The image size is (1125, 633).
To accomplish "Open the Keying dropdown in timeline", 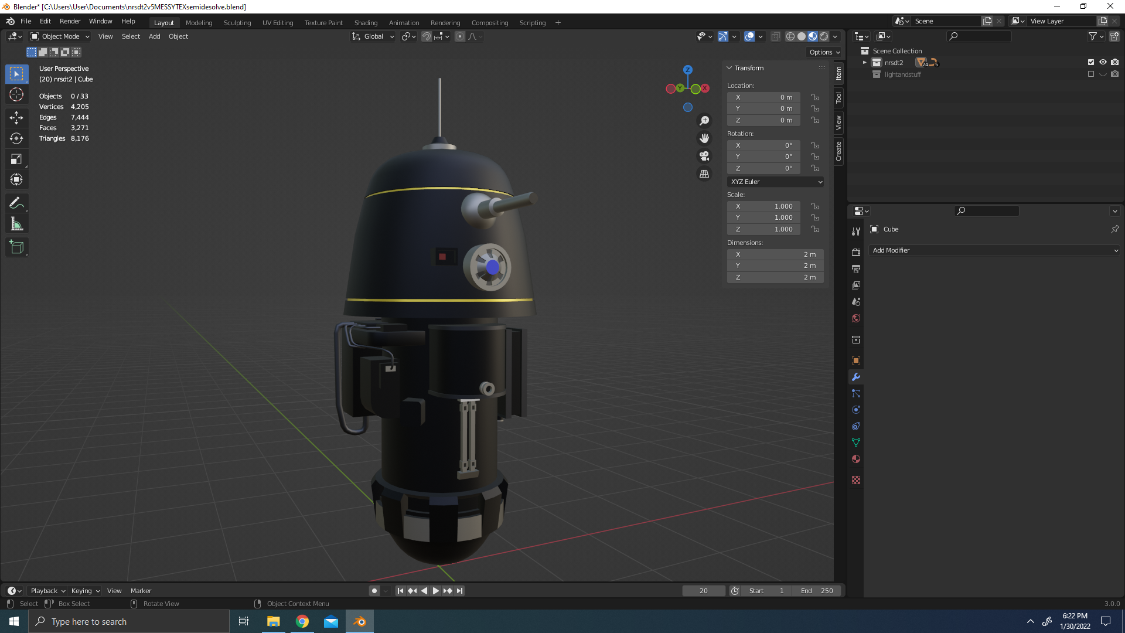I will click(85, 591).
